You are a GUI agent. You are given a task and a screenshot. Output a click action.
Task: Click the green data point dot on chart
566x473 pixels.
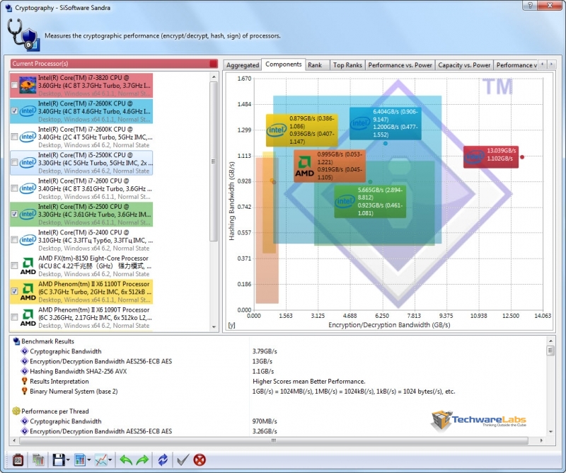point(370,182)
